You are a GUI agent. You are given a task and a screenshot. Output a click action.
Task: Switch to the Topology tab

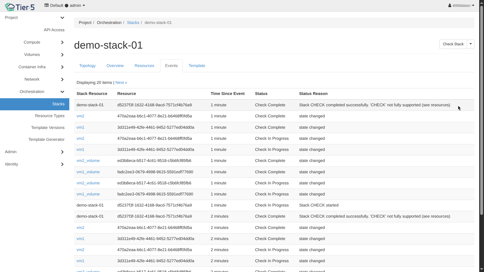[x=87, y=66]
